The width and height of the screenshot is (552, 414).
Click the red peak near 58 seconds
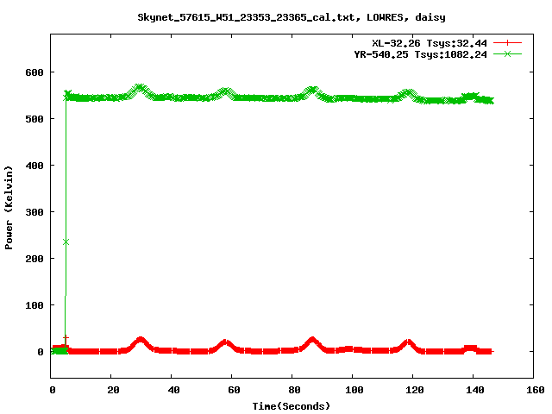[225, 342]
